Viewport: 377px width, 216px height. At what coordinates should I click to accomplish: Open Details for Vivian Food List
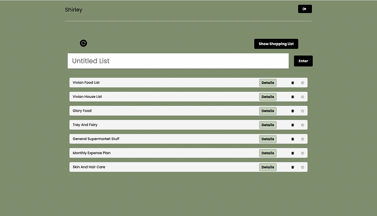(x=268, y=83)
